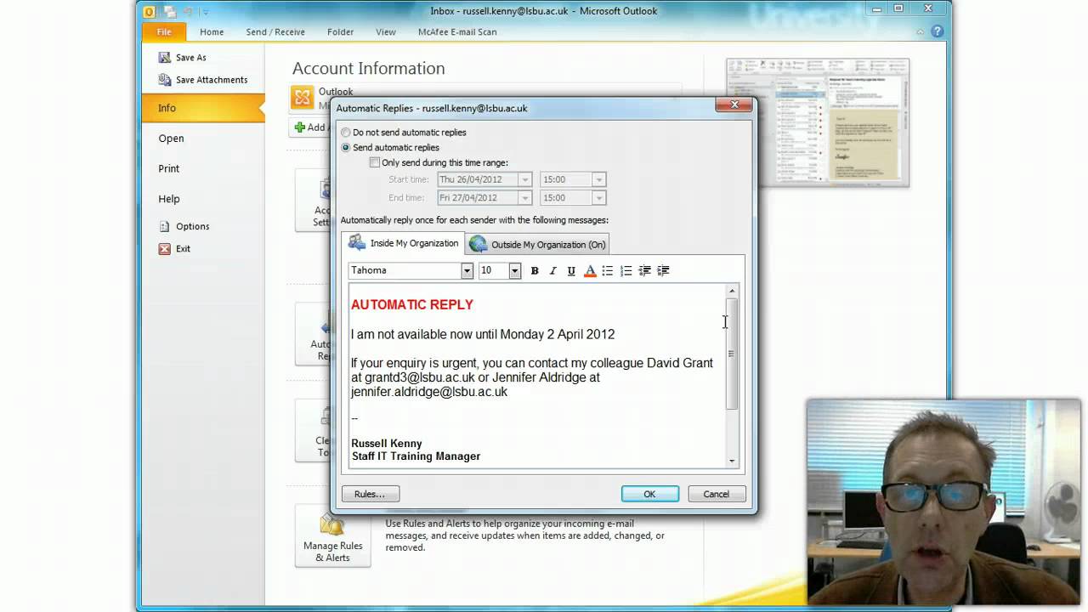This screenshot has height=612, width=1088.
Task: Click the Outlook application icon in title bar
Action: coord(150,11)
